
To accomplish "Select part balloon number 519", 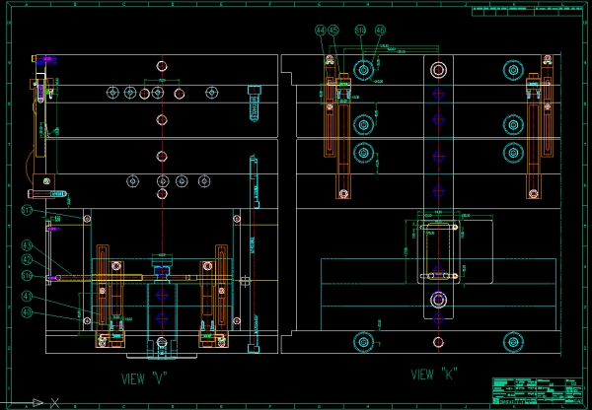I will (27, 277).
